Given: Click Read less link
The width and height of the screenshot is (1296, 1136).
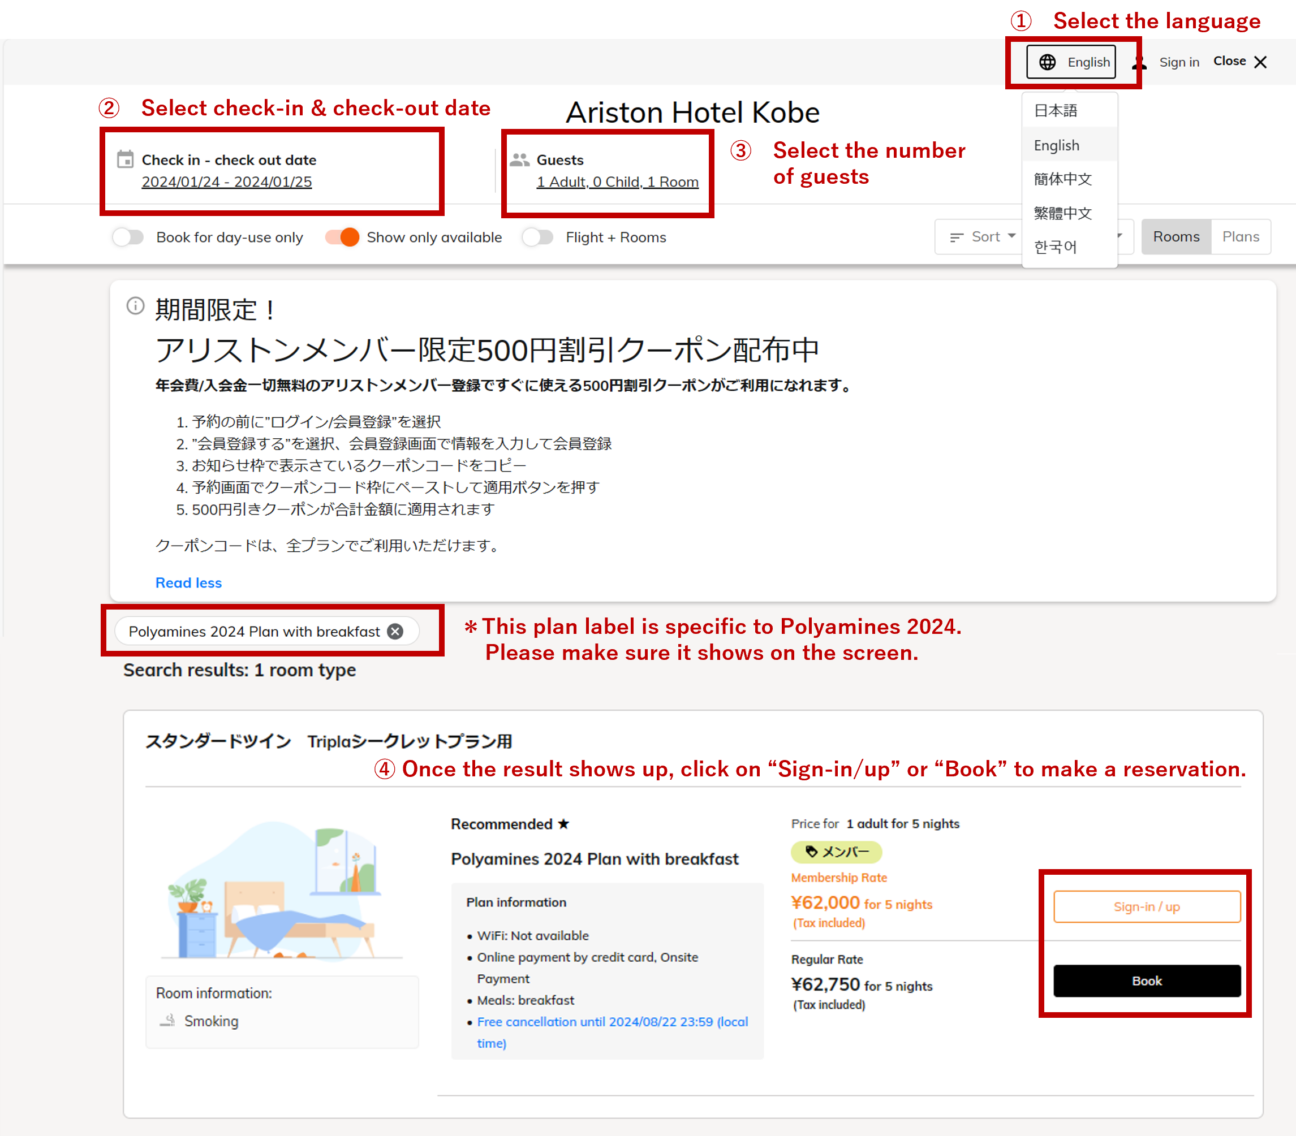Looking at the screenshot, I should [188, 582].
